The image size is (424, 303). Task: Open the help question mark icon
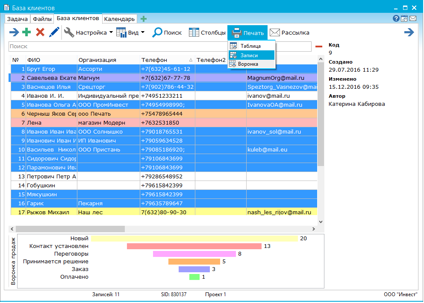(x=396, y=19)
